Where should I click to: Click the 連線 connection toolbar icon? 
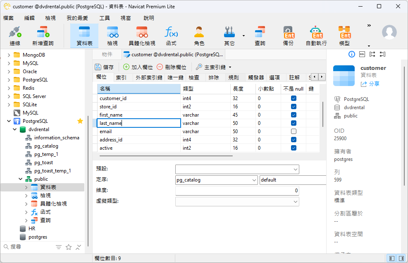click(x=15, y=36)
